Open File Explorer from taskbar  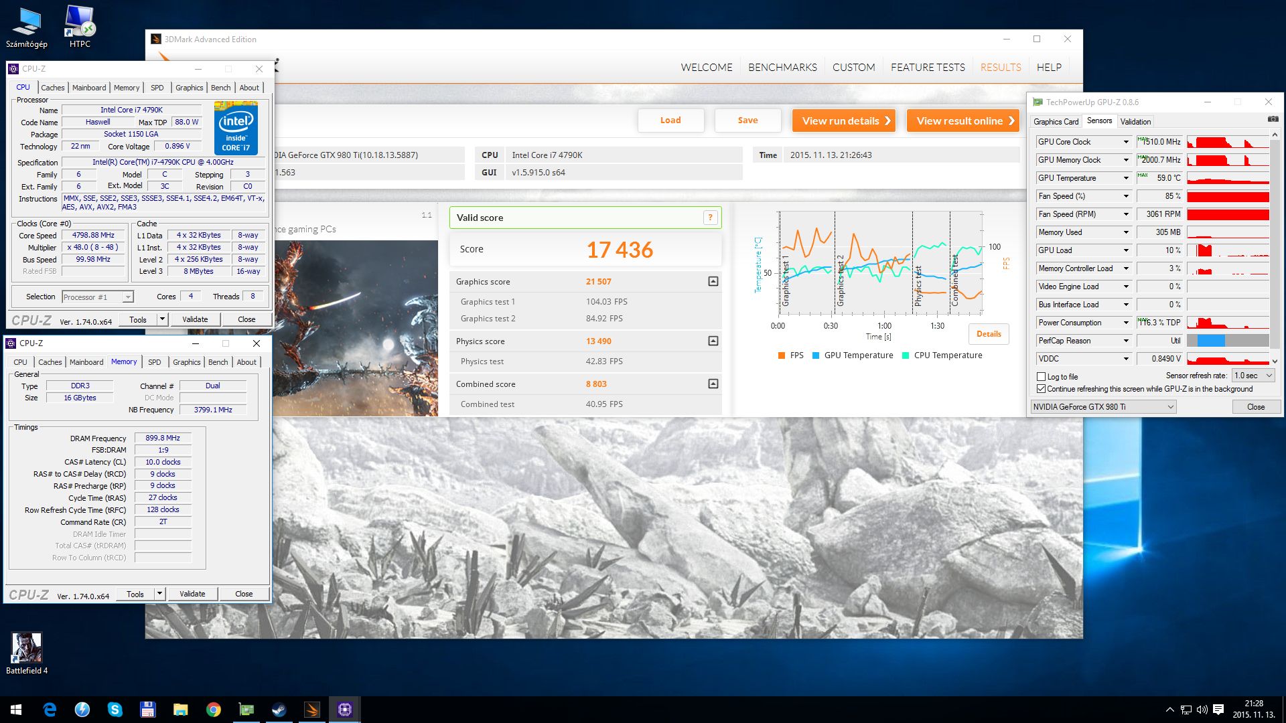(x=180, y=710)
